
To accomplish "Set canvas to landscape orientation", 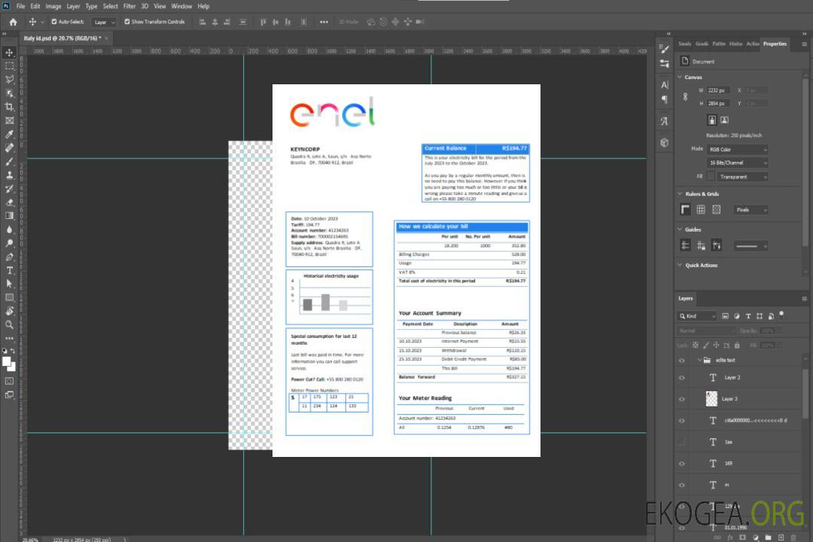I will 724,120.
